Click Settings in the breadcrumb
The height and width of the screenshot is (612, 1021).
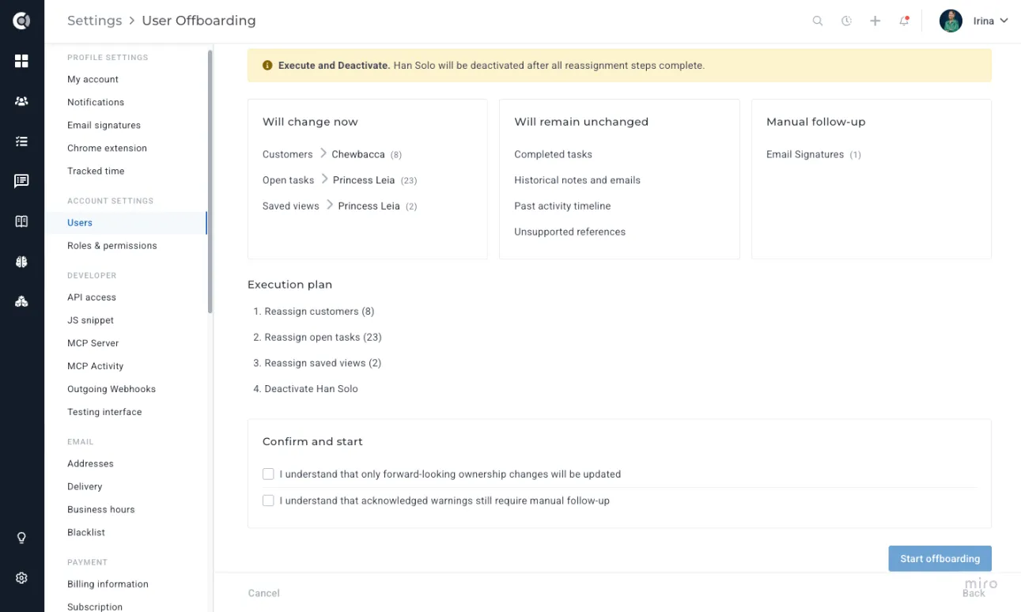click(95, 21)
